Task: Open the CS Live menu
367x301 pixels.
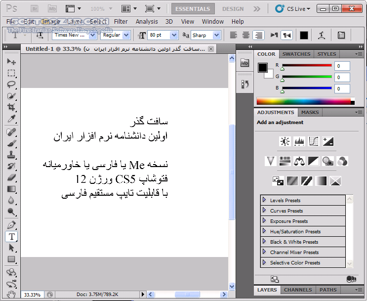Action: pyautogui.click(x=292, y=9)
